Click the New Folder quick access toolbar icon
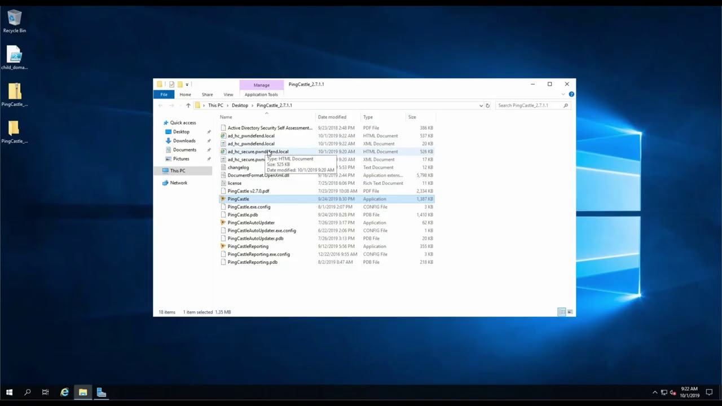This screenshot has width=722, height=406. pos(179,85)
